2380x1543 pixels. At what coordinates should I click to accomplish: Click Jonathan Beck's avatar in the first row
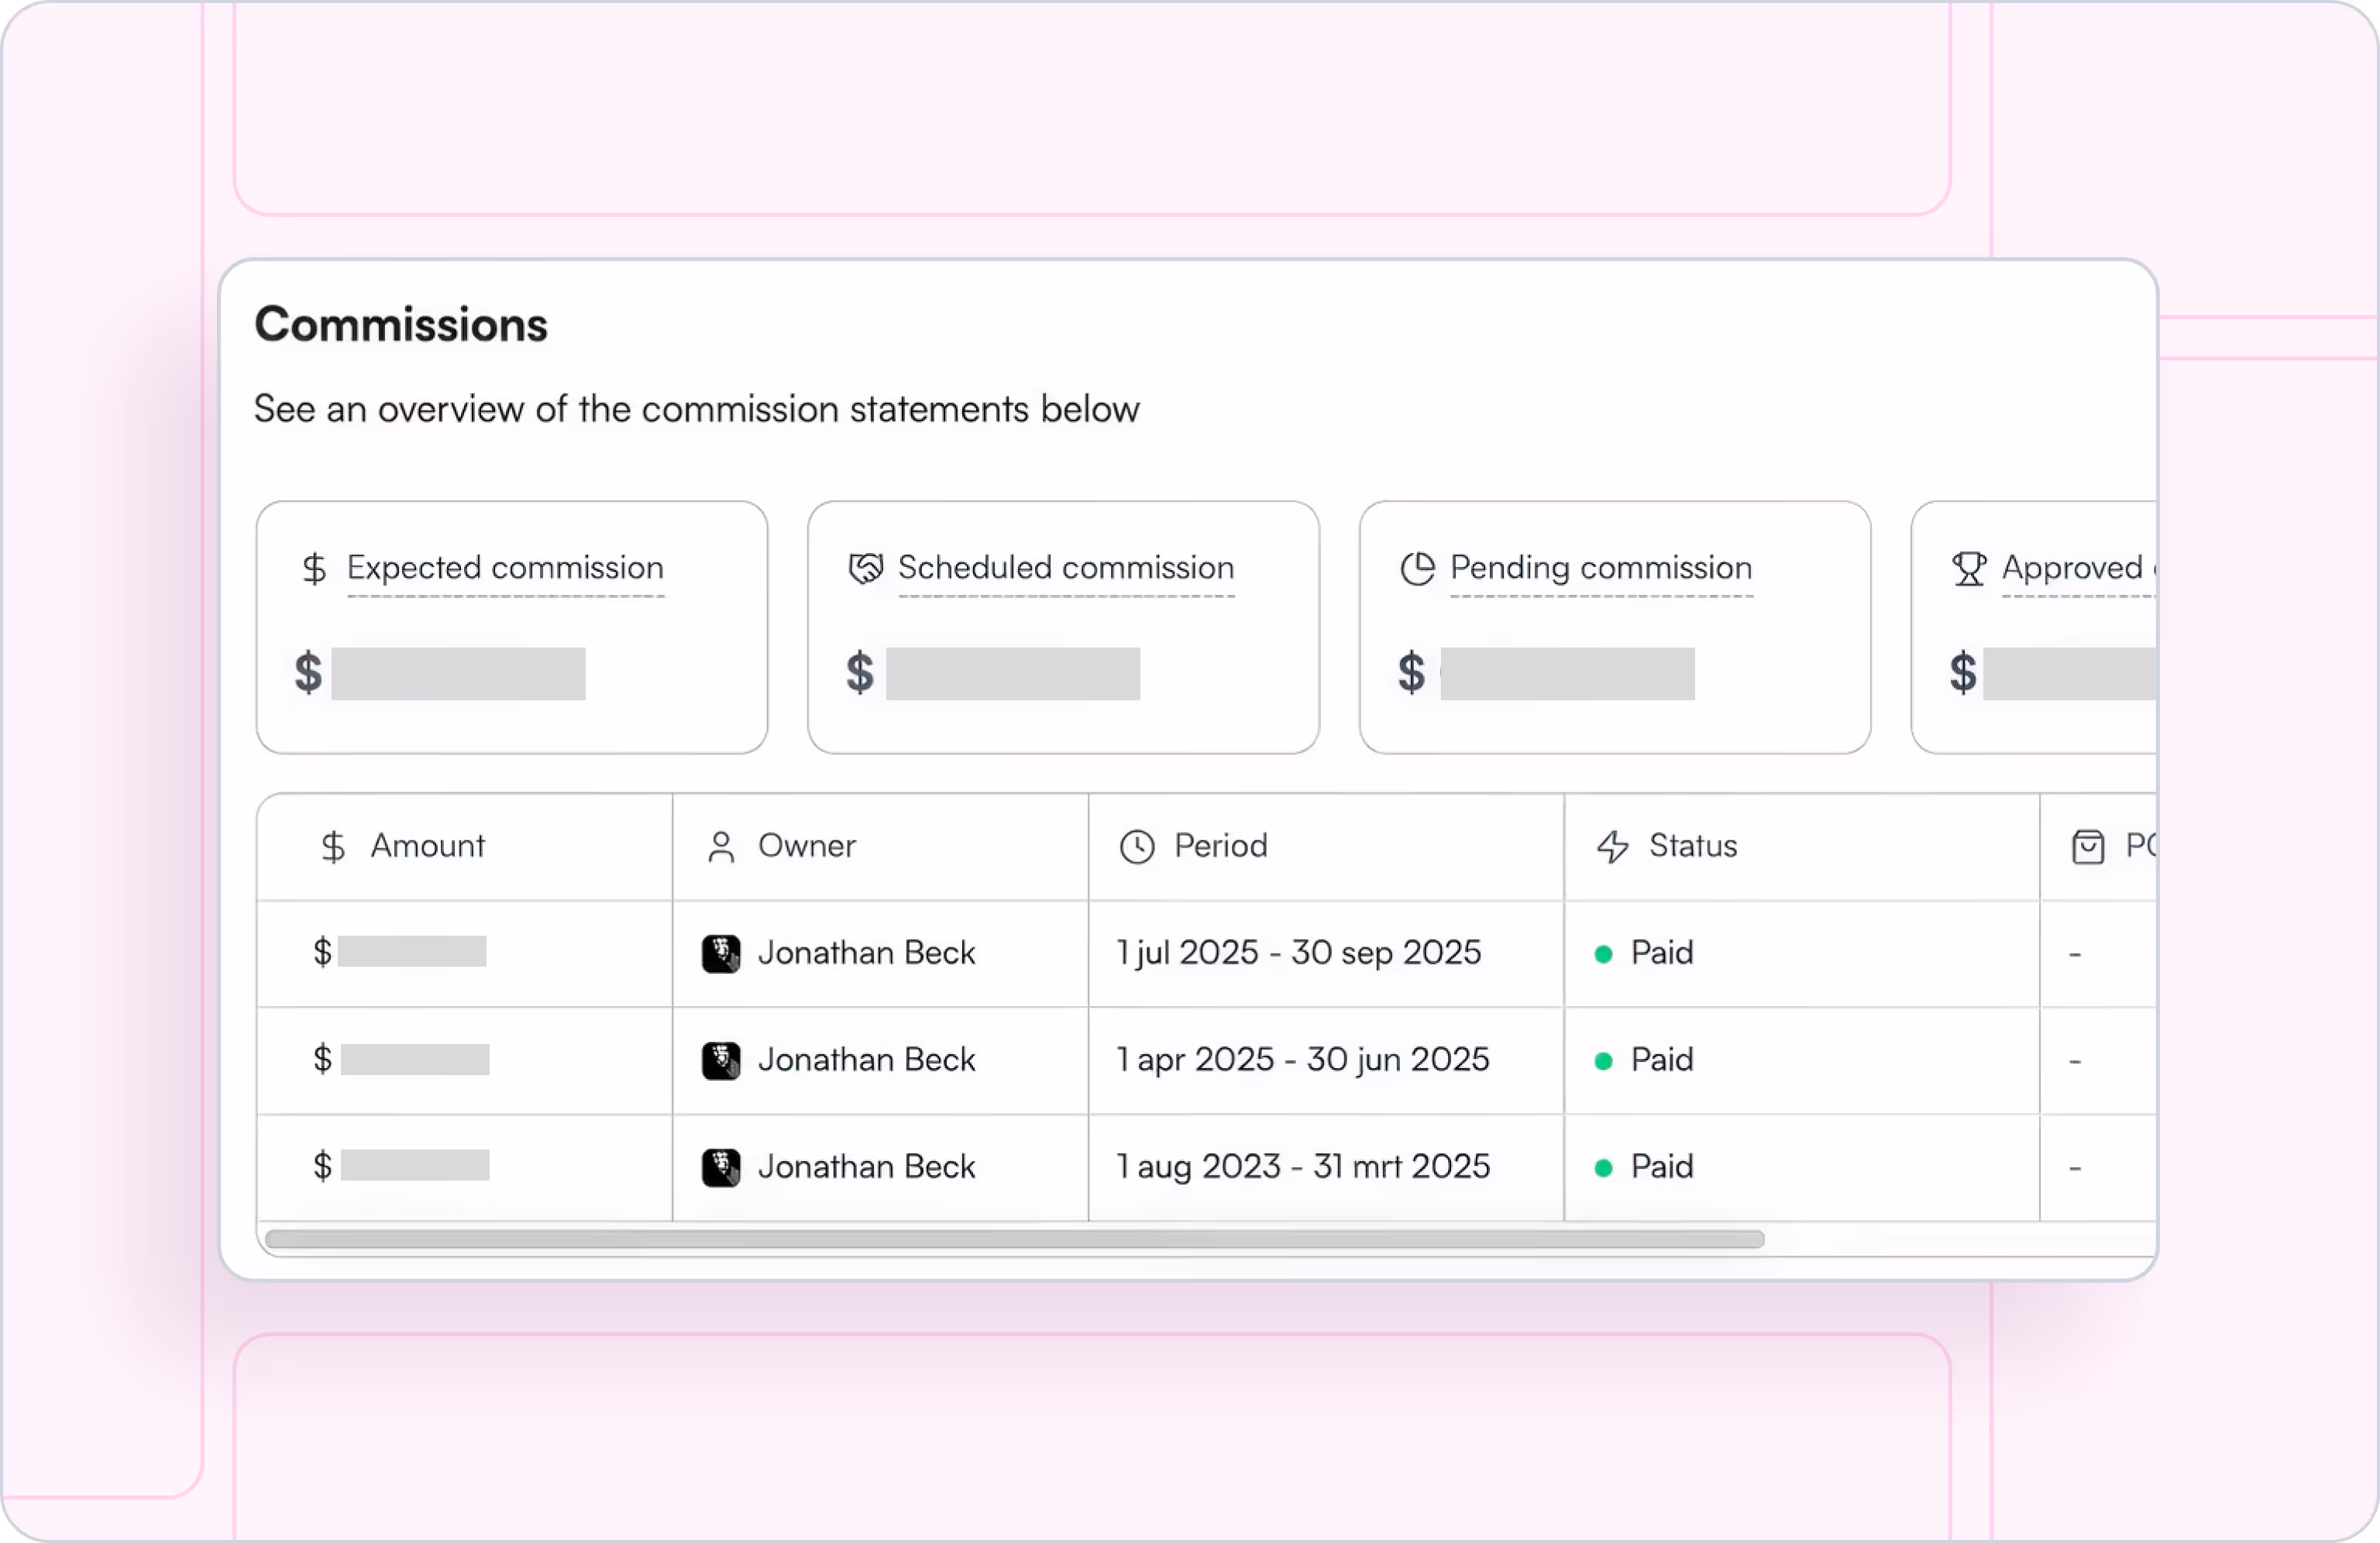point(721,954)
